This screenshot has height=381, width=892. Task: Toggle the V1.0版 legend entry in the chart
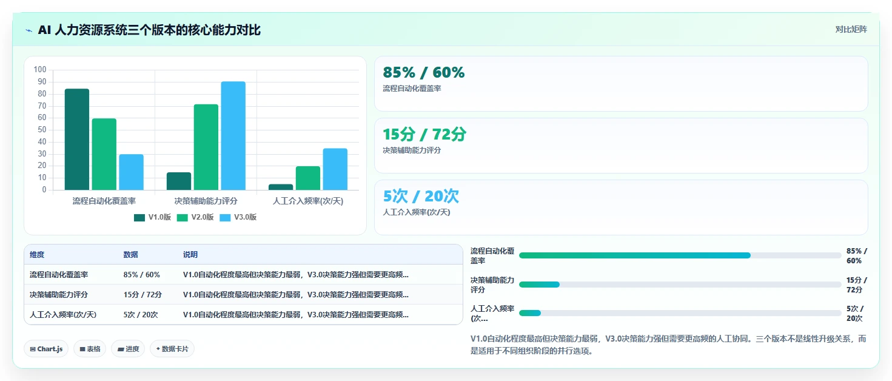click(x=153, y=217)
